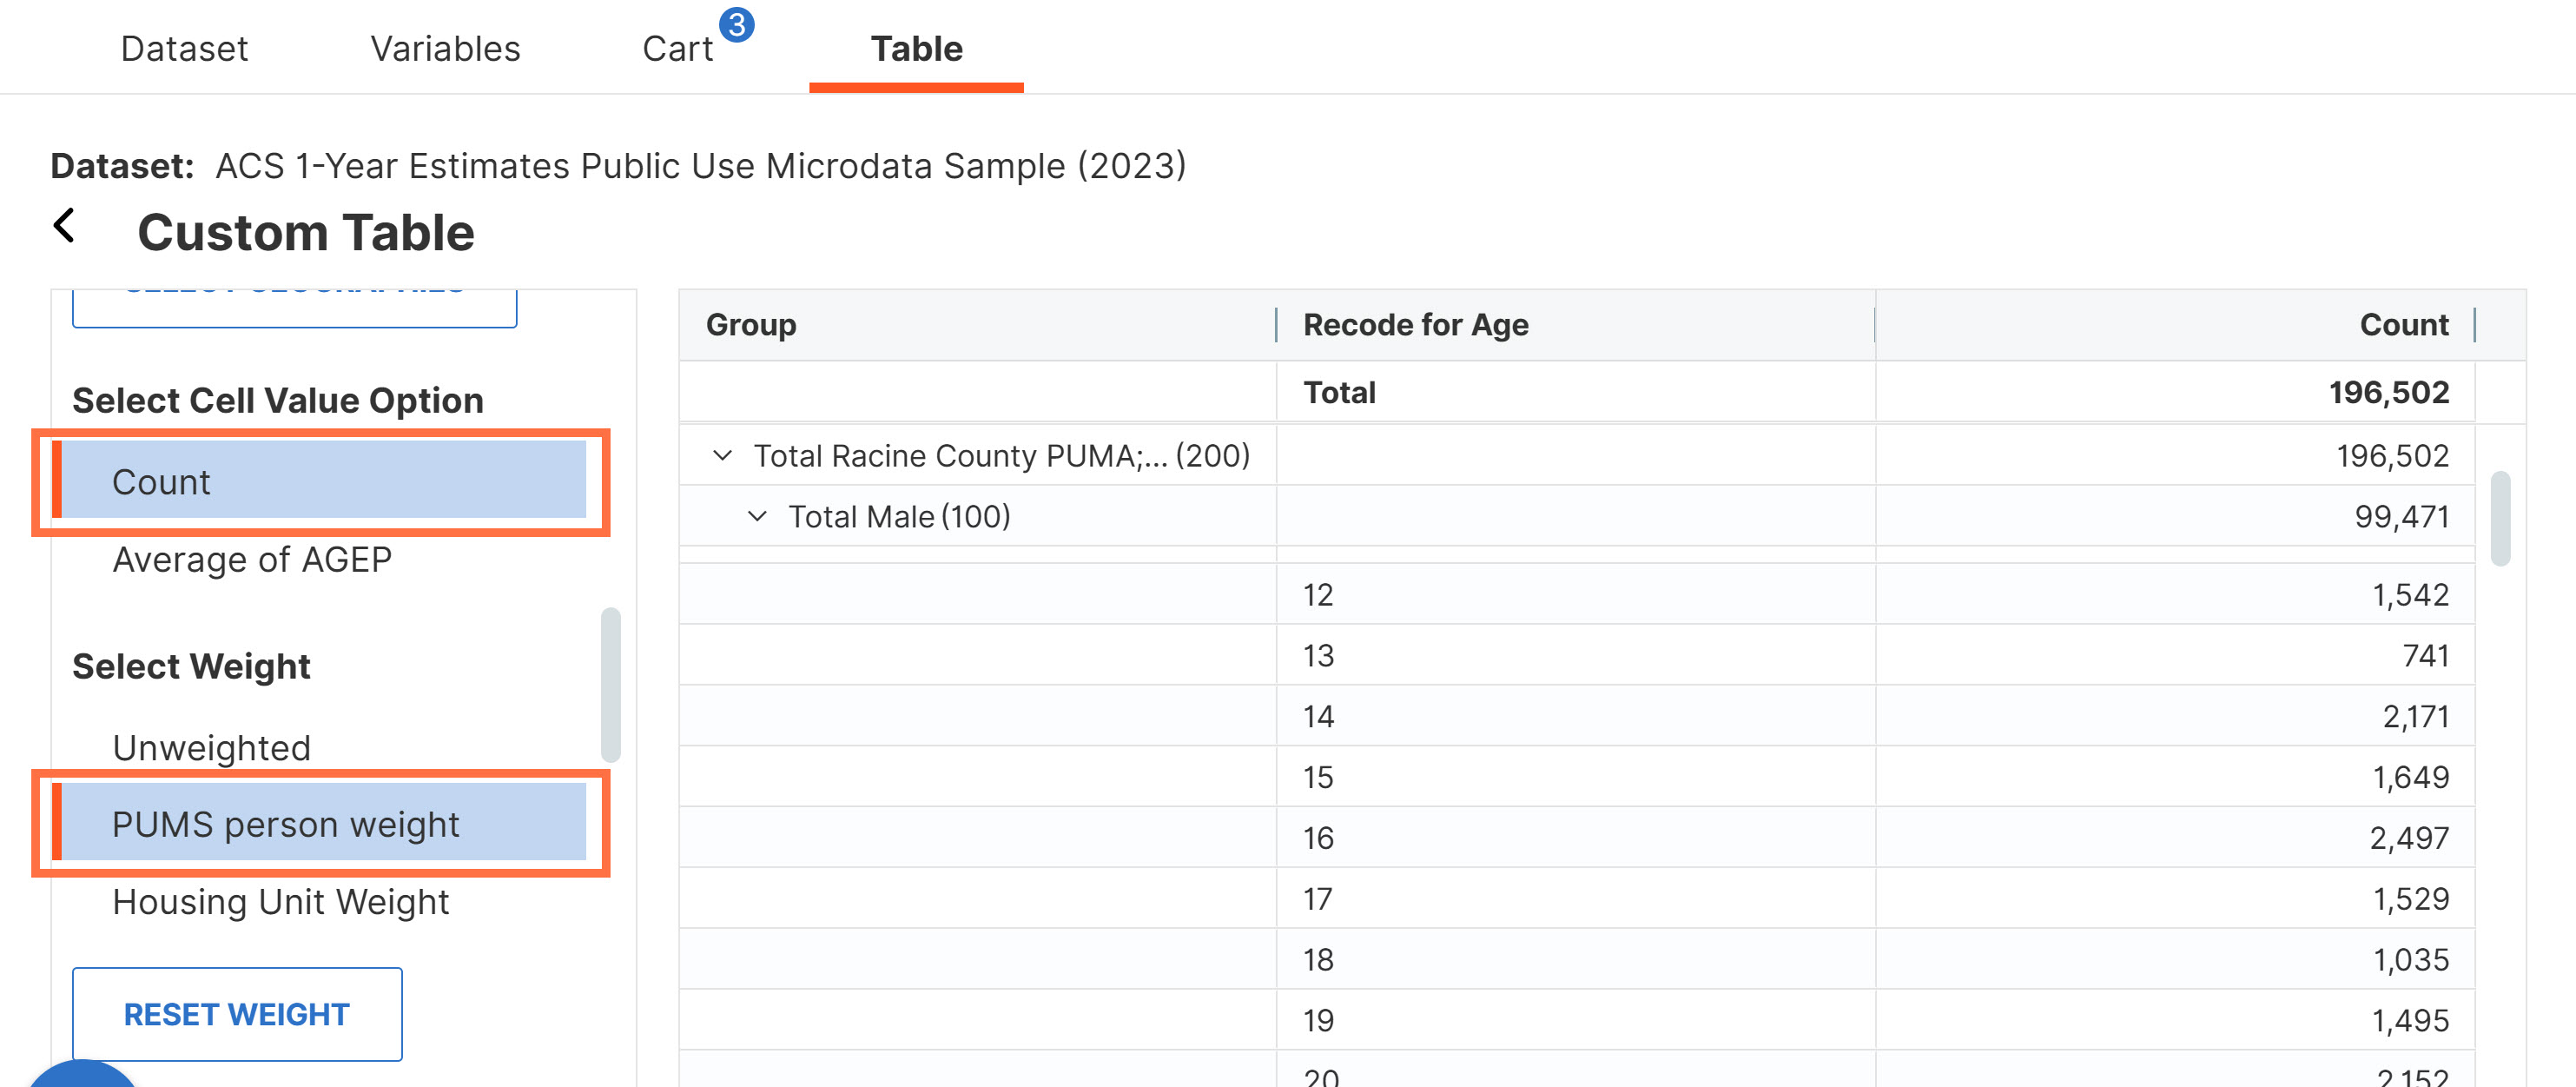The height and width of the screenshot is (1087, 2576).
Task: Choose Housing Unit Weight option
Action: pos(281,902)
